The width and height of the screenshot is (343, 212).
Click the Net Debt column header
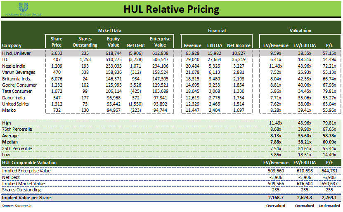coord(136,45)
